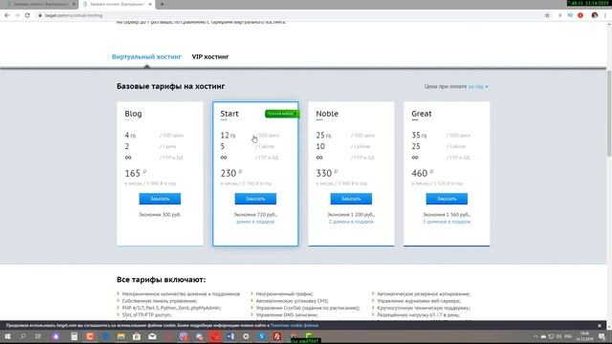Image resolution: width=612 pixels, height=344 pixels.
Task: Open the Calculator taskbar icon
Action: click(75, 336)
